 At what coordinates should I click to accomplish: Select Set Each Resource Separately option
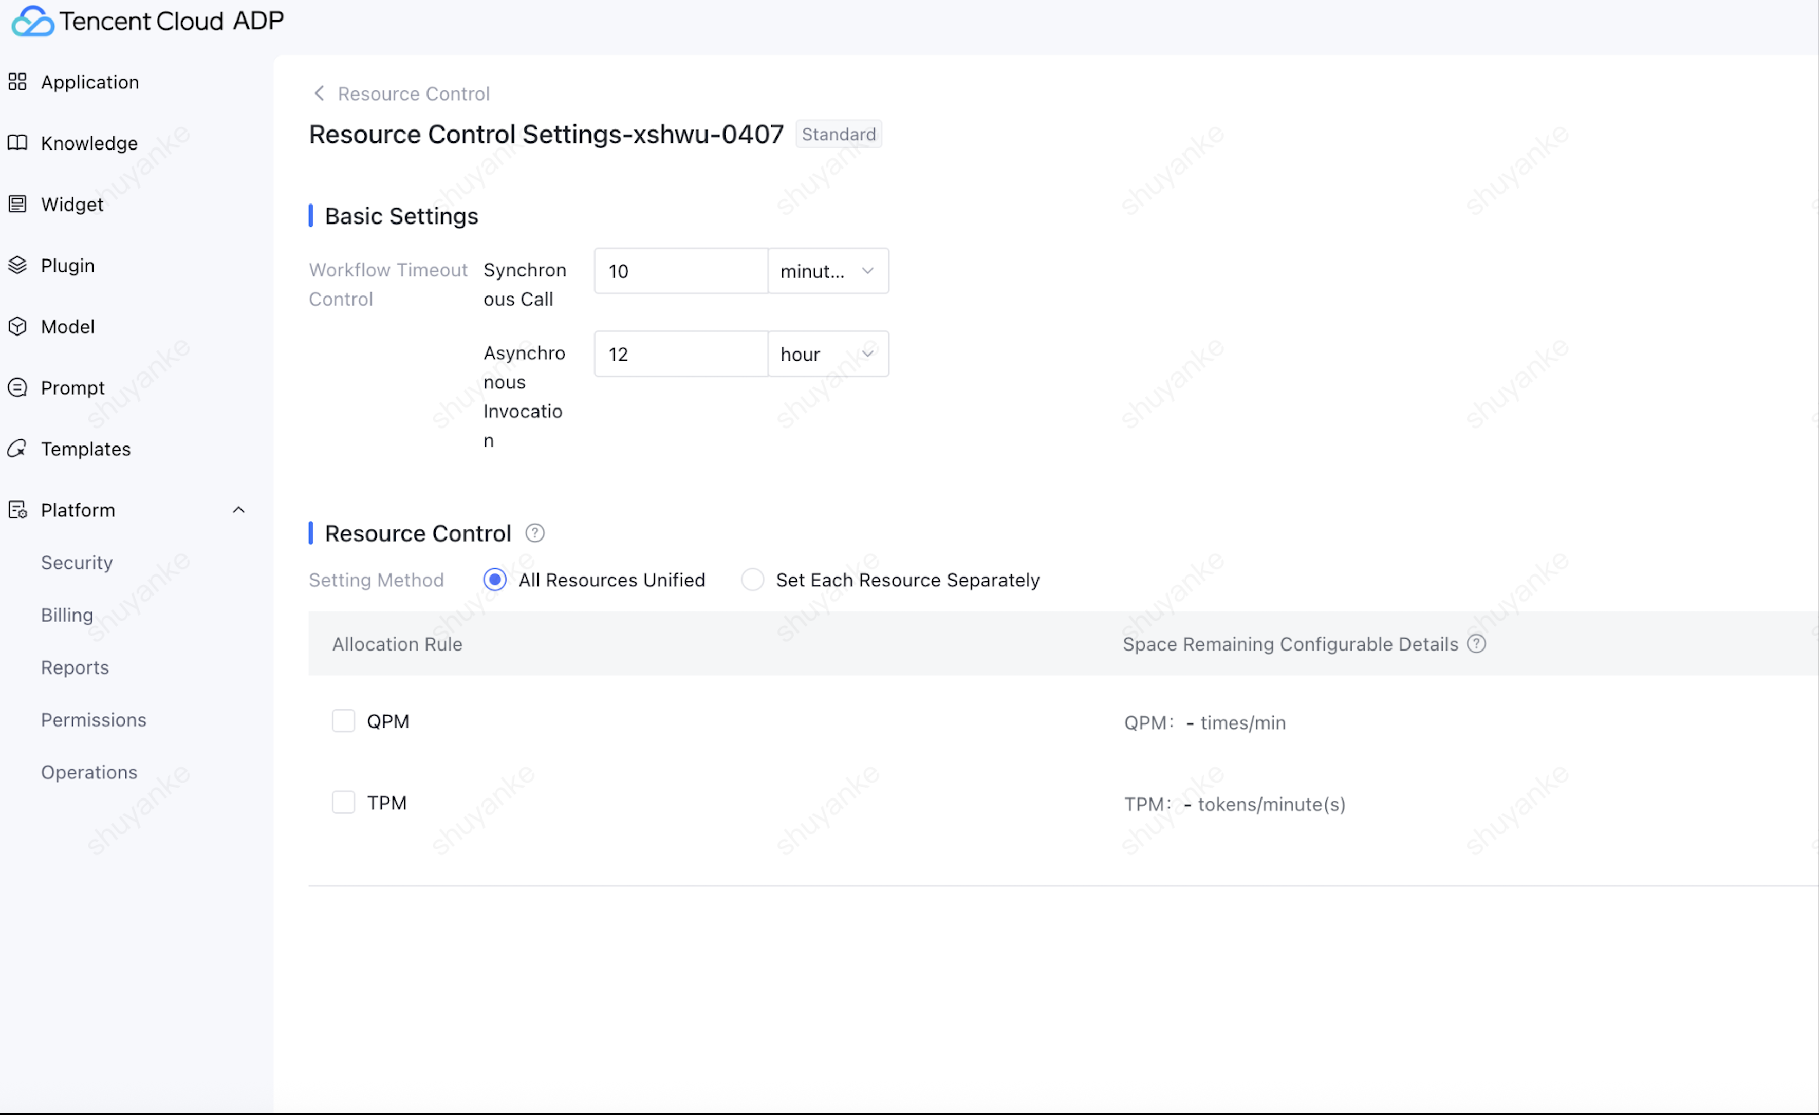(x=752, y=581)
